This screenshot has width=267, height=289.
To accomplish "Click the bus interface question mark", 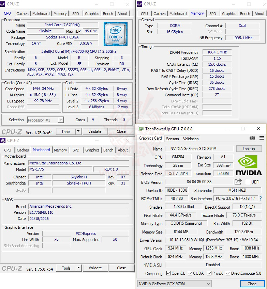I will pyautogui.click(x=261, y=198).
